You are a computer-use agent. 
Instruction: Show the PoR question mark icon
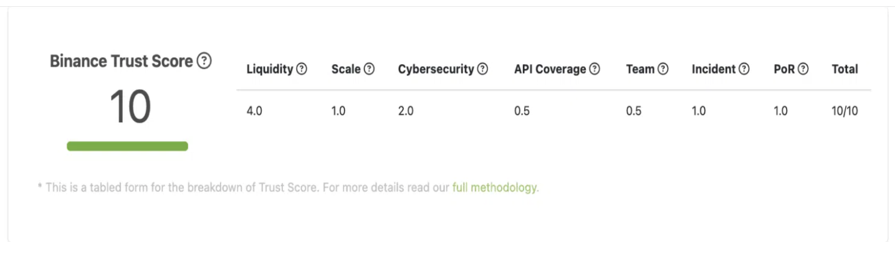point(803,69)
